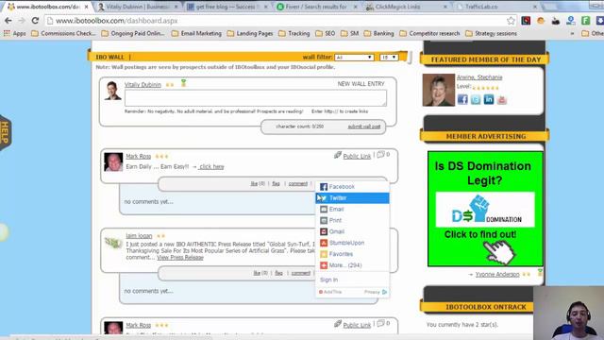Screen dimensions: 604x340
Task: Click the red extension icon in toolbar
Action: (x=526, y=21)
